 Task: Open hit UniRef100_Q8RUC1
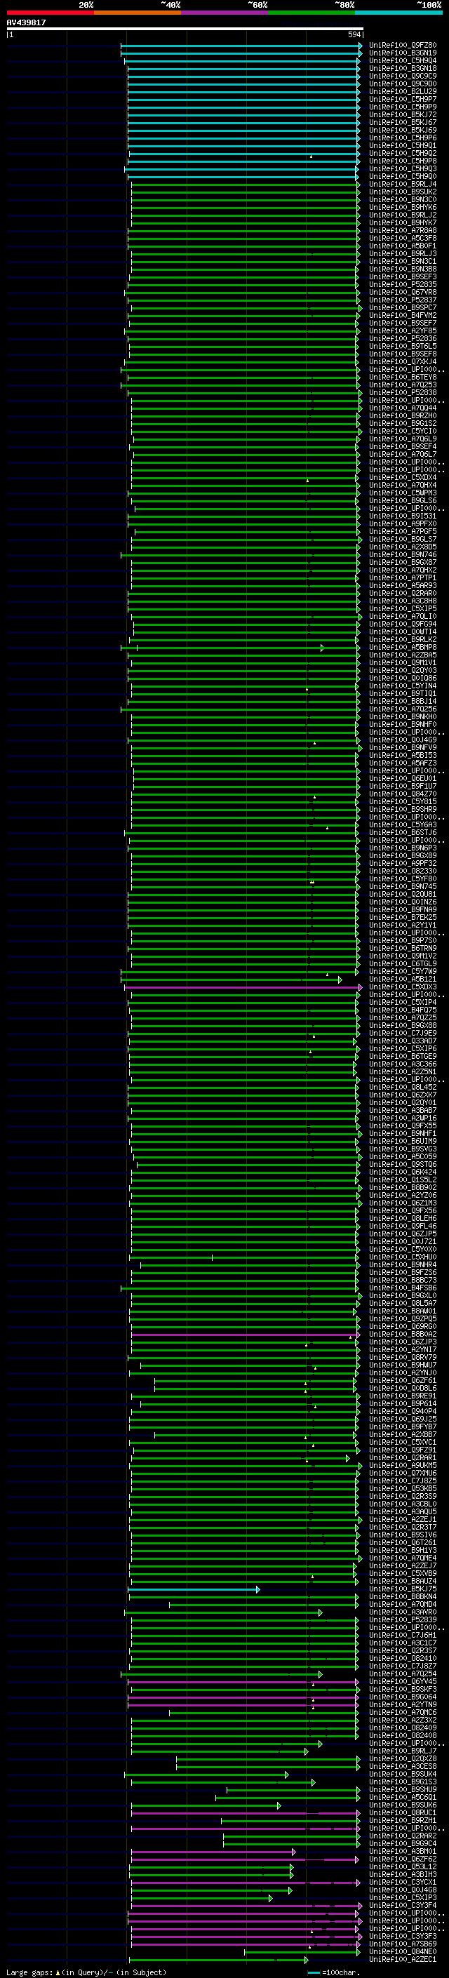coord(403,1813)
